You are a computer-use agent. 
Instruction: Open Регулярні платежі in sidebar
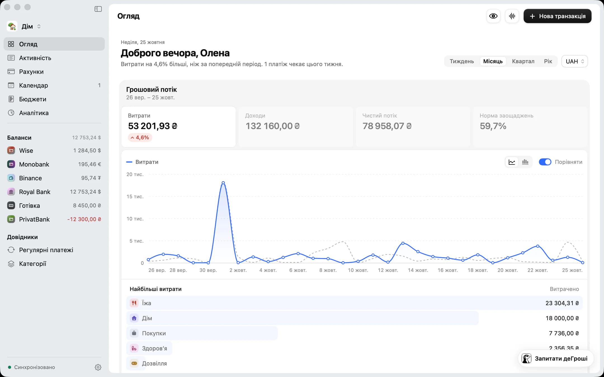(x=54, y=250)
